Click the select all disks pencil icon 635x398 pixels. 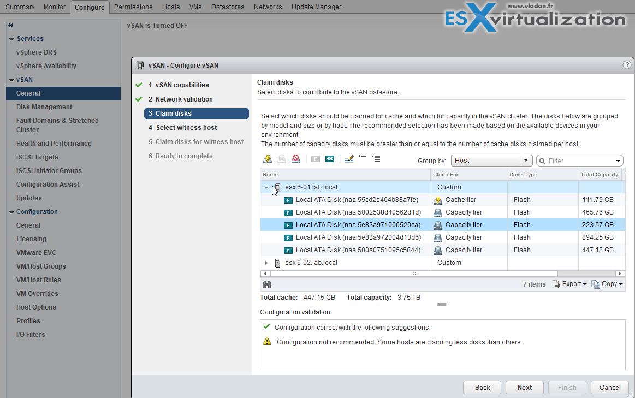pos(349,159)
